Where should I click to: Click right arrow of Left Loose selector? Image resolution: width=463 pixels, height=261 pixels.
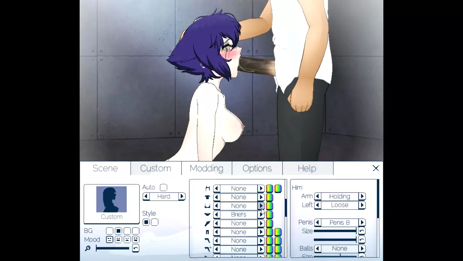pyautogui.click(x=362, y=205)
